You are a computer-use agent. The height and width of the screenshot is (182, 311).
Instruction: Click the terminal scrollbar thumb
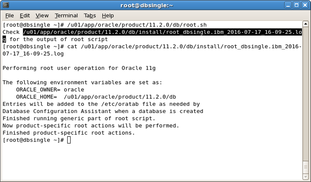306,167
